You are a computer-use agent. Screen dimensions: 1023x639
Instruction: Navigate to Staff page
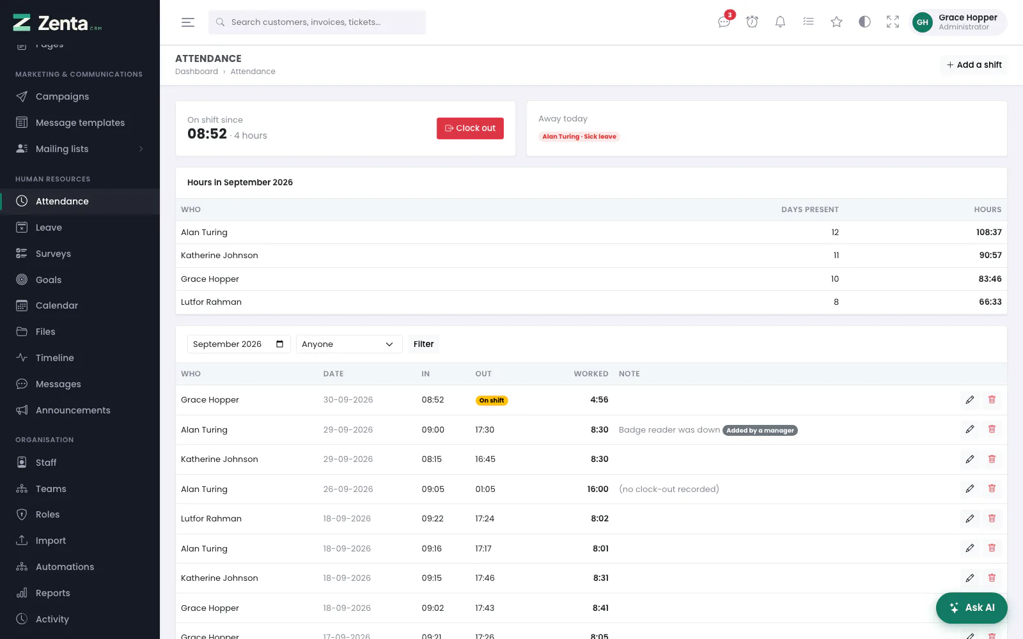point(80,463)
